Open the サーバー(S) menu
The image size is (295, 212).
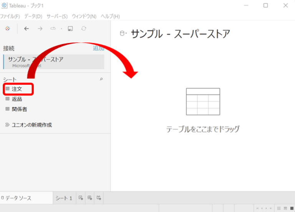click(x=57, y=16)
